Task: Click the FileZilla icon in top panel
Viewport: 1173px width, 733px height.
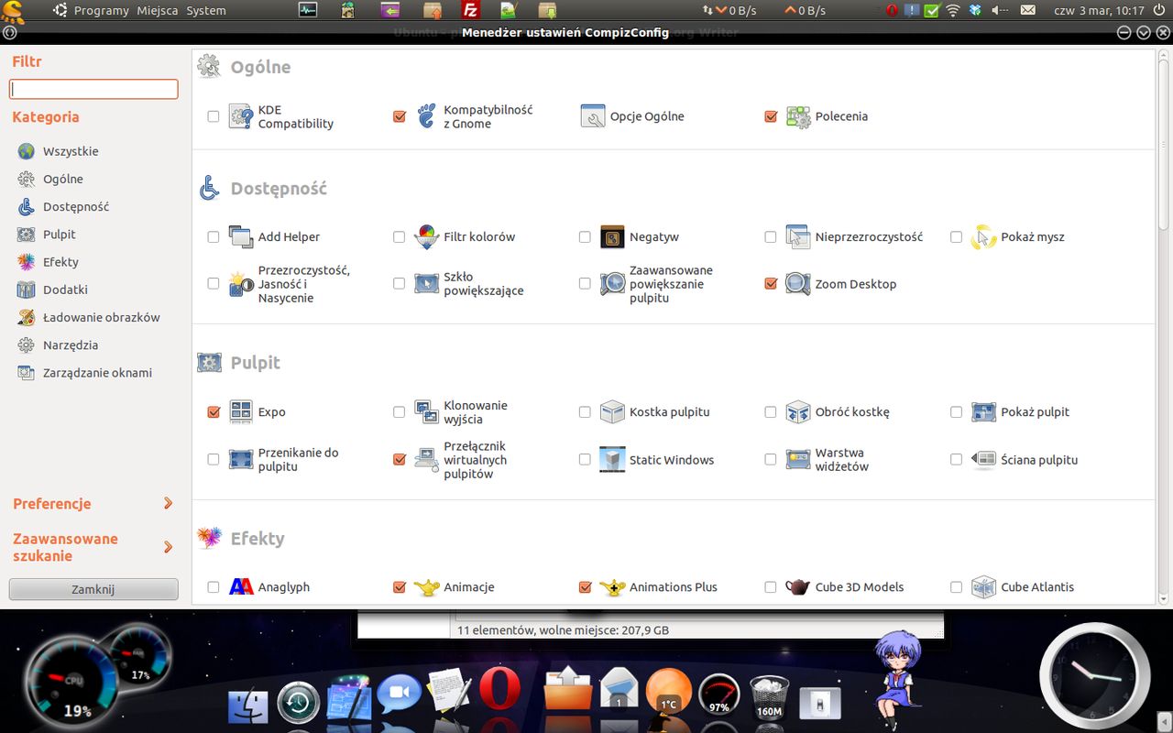Action: [470, 11]
